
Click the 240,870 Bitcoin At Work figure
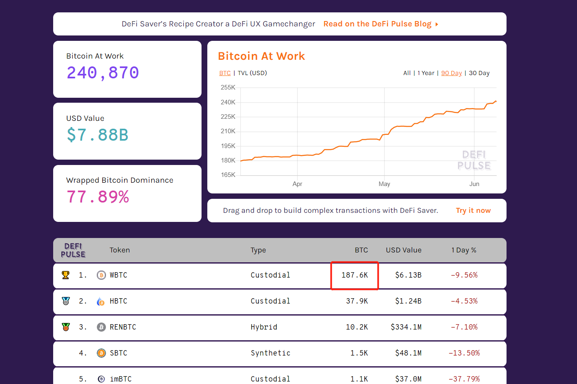pos(103,73)
